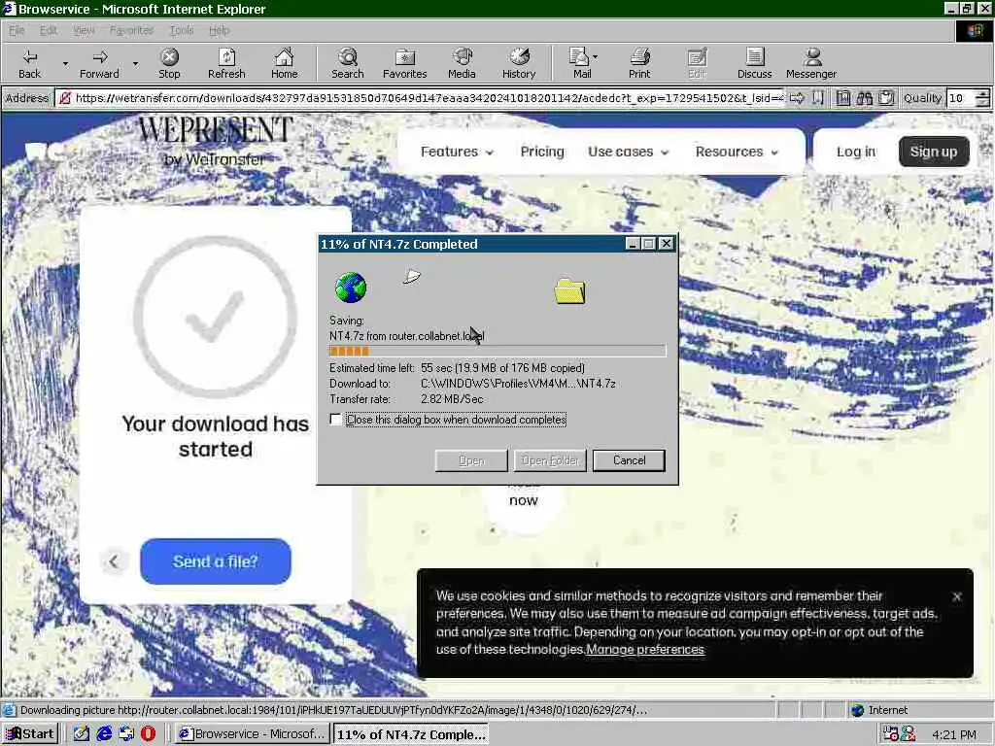Viewport: 995px width, 746px height.
Task: Switch to the Browservice taskbar button
Action: tap(253, 734)
